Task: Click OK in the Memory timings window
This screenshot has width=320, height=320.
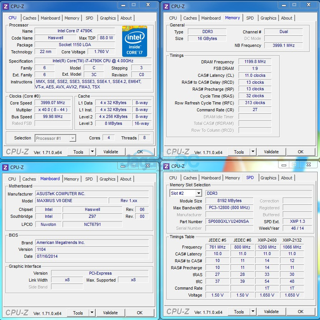Action: pos(300,152)
